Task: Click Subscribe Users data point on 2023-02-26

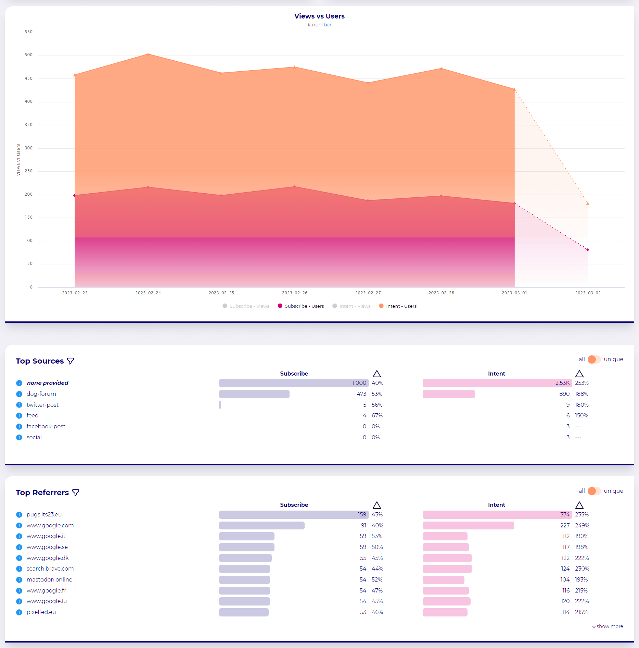Action: (x=294, y=187)
